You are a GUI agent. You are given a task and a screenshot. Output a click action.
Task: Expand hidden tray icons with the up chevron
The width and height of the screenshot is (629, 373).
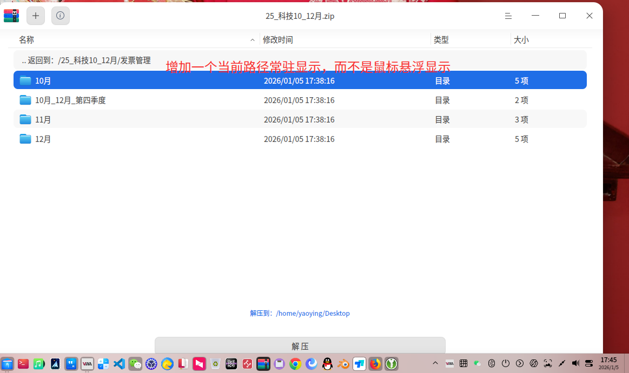coord(435,363)
